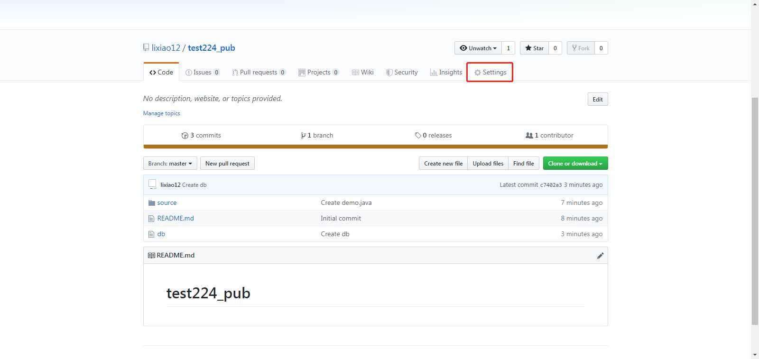Click the Code tab brackets icon
This screenshot has width=759, height=359.
(x=153, y=73)
